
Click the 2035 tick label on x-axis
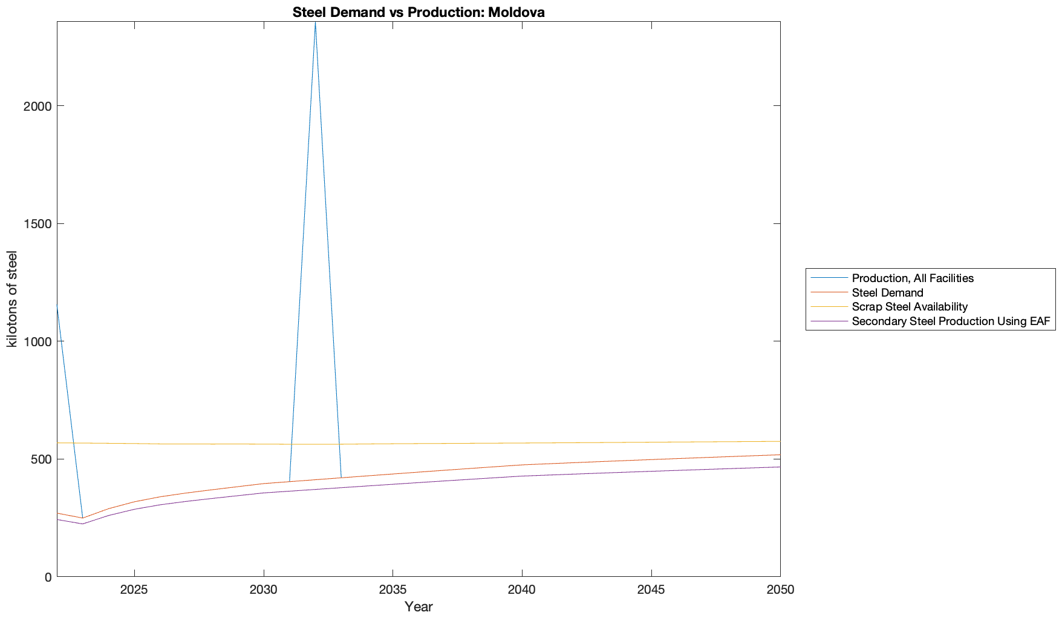tap(393, 590)
